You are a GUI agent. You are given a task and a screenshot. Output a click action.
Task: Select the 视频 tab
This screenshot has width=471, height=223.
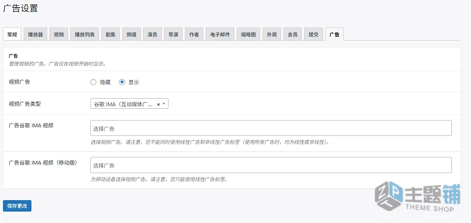click(59, 34)
